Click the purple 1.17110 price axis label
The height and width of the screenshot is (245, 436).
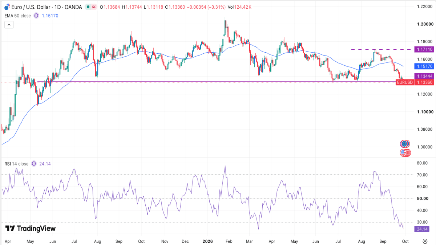pyautogui.click(x=425, y=49)
